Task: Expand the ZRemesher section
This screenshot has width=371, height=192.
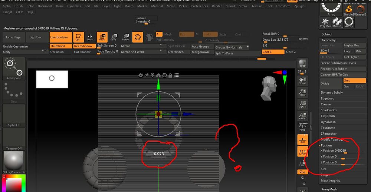Action: pos(328,134)
